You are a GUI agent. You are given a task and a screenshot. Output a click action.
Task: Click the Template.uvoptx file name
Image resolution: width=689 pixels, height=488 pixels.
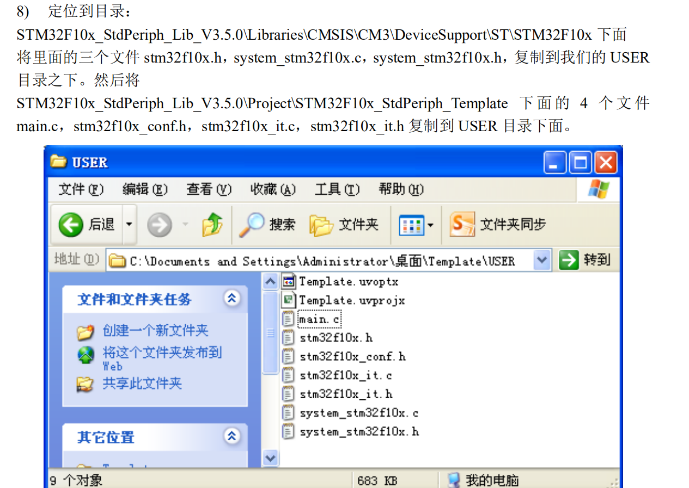(349, 282)
